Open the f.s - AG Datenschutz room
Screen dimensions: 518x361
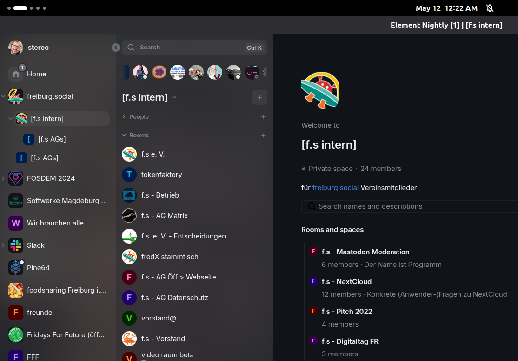(x=194, y=298)
